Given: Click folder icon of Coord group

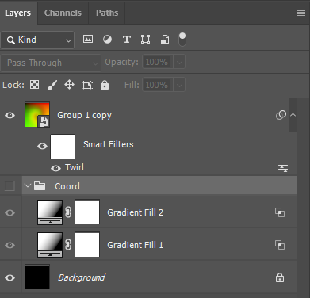Looking at the screenshot, I should [x=40, y=186].
